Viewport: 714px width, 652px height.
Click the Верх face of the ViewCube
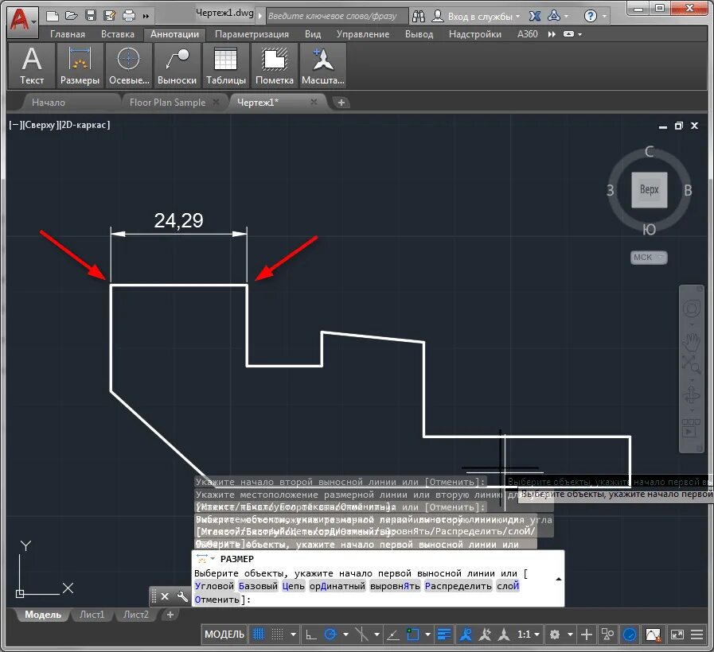pyautogui.click(x=649, y=189)
